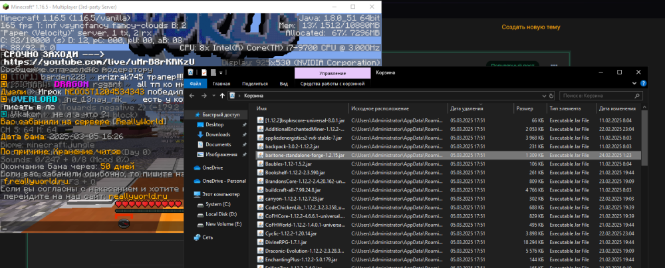Click the recycle bin icon in title bar
The width and height of the screenshot is (665, 268).
(192, 72)
